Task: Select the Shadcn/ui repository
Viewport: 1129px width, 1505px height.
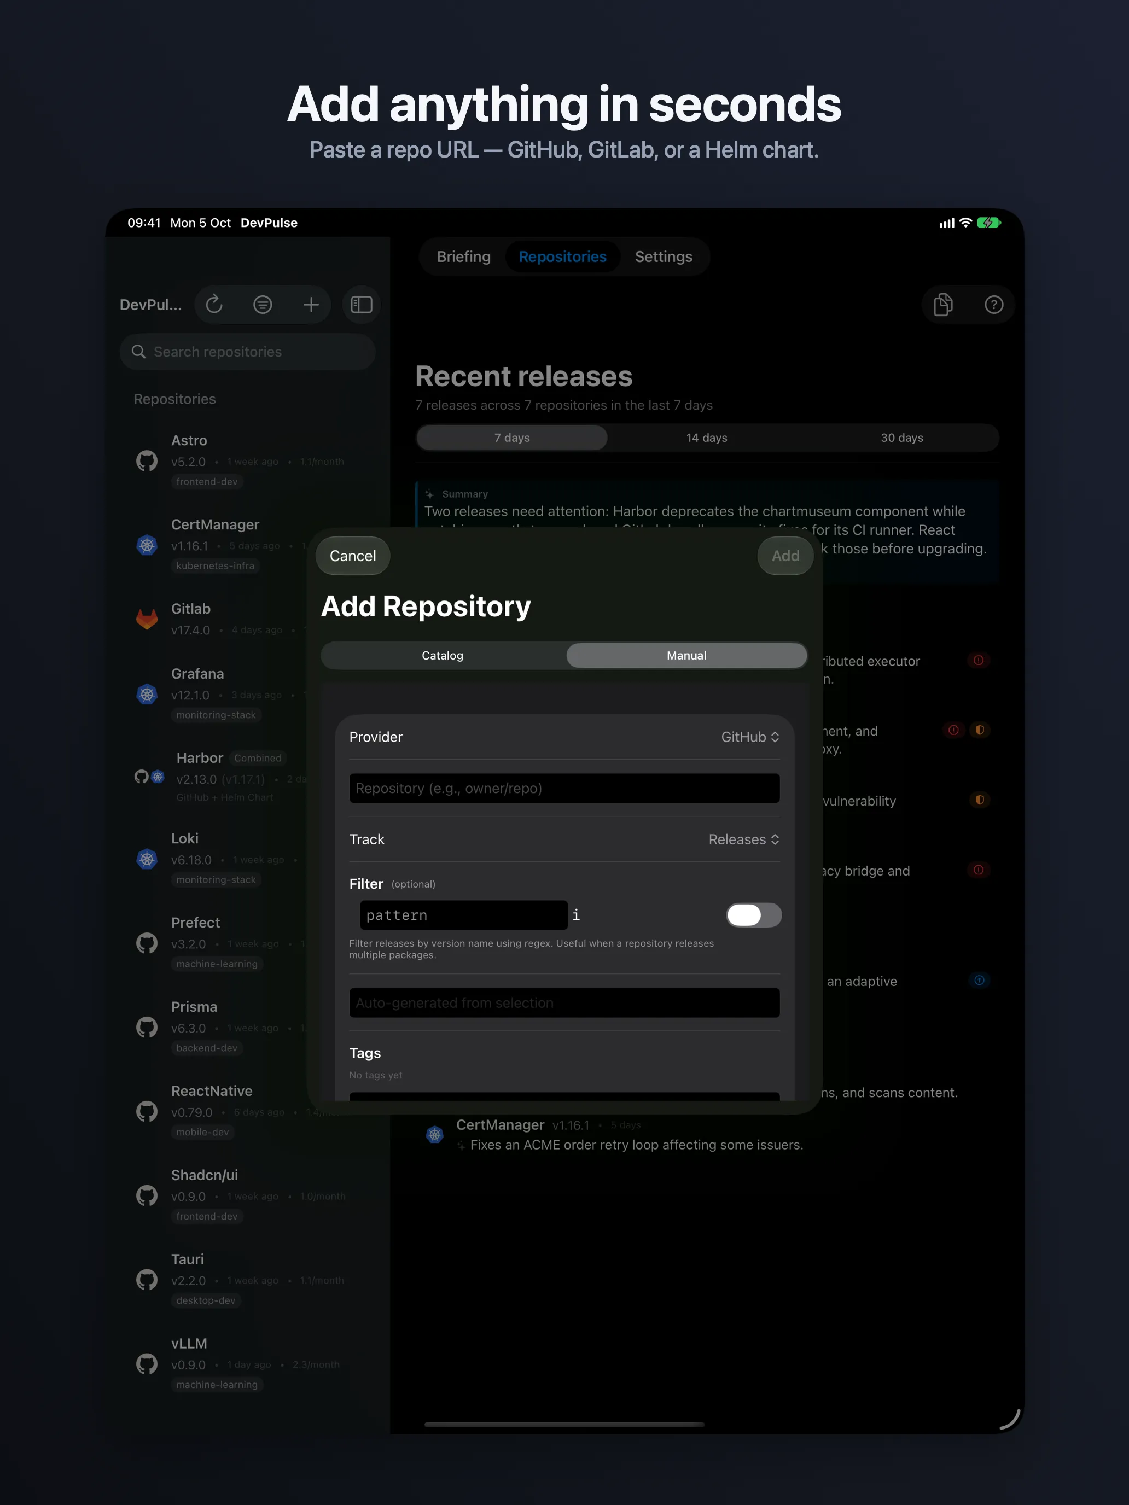Action: [x=248, y=1195]
